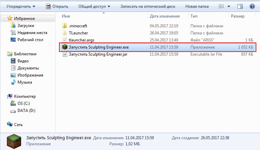The height and width of the screenshot is (150, 260).
Task: Open Загрузки in the Favorites sidebar
Action: (25, 26)
